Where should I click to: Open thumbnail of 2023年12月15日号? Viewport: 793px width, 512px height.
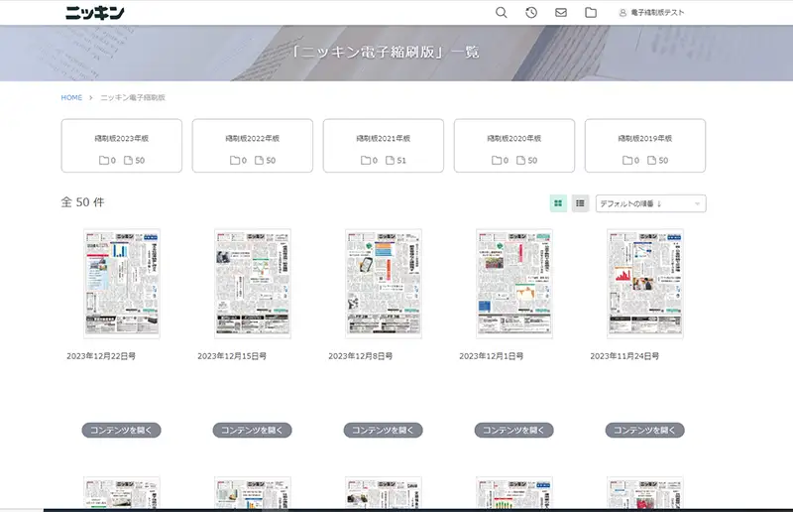(253, 284)
